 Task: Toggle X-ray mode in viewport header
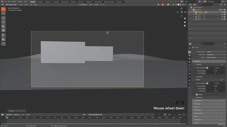coord(173,5)
